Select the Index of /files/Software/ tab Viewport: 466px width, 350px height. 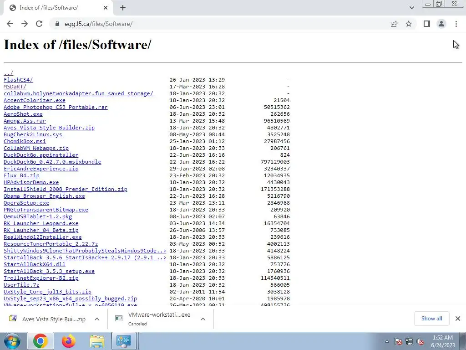(x=58, y=8)
